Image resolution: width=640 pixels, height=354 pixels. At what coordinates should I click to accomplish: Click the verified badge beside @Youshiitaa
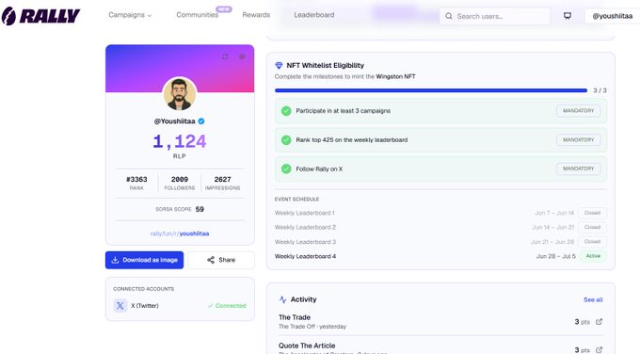pyautogui.click(x=201, y=121)
